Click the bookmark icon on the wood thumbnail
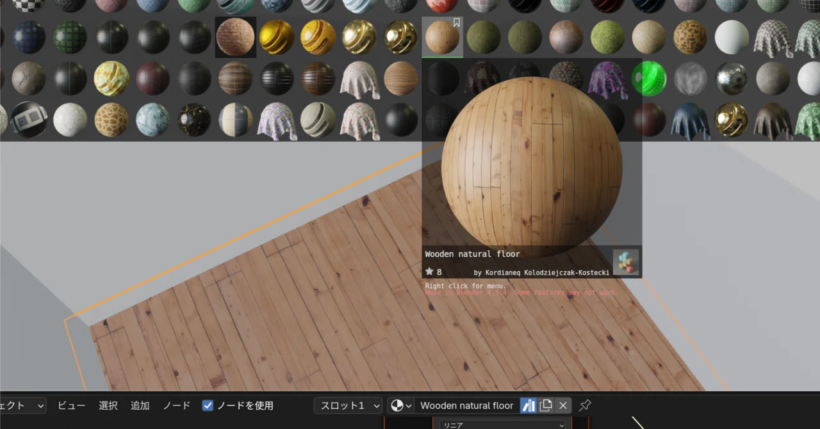This screenshot has width=820, height=429. 457,23
